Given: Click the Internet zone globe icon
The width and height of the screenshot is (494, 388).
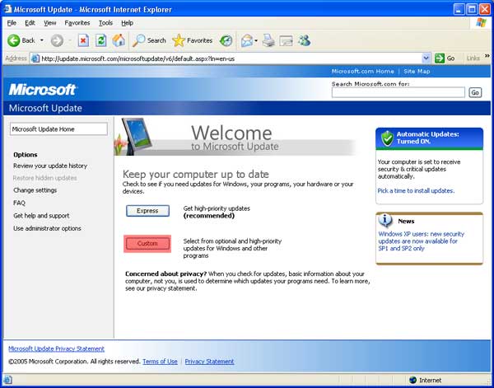Looking at the screenshot, I should [412, 380].
